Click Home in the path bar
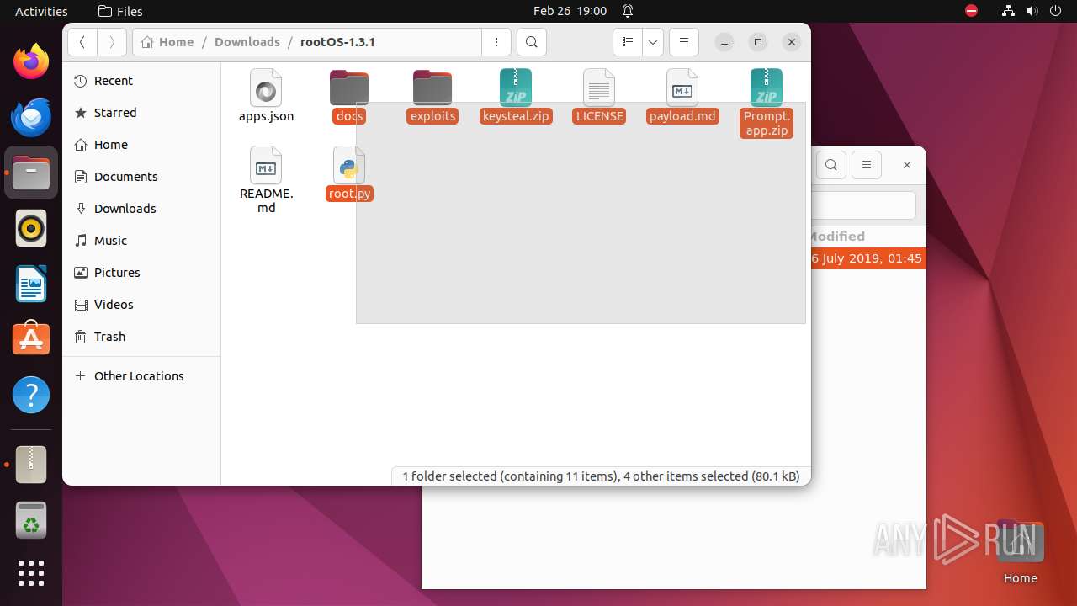 click(x=167, y=42)
